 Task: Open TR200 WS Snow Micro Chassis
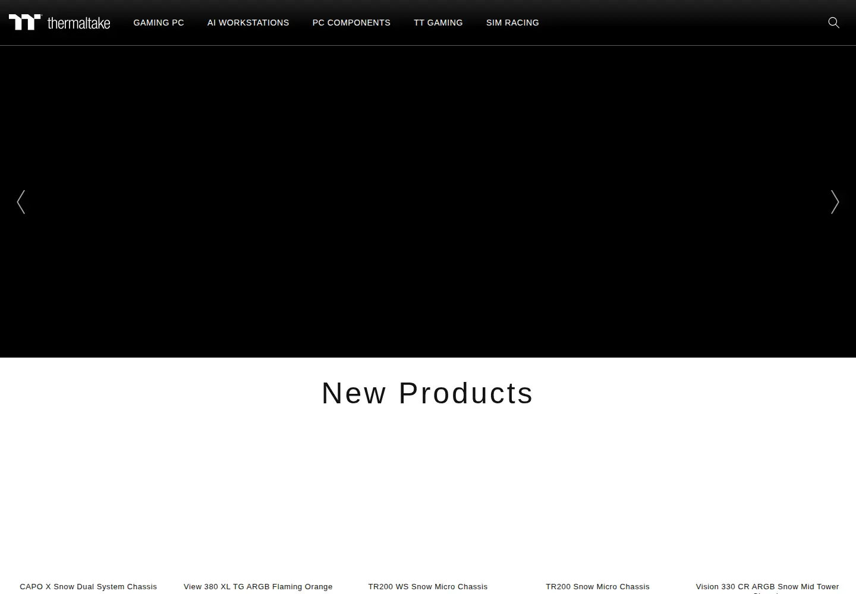[428, 586]
